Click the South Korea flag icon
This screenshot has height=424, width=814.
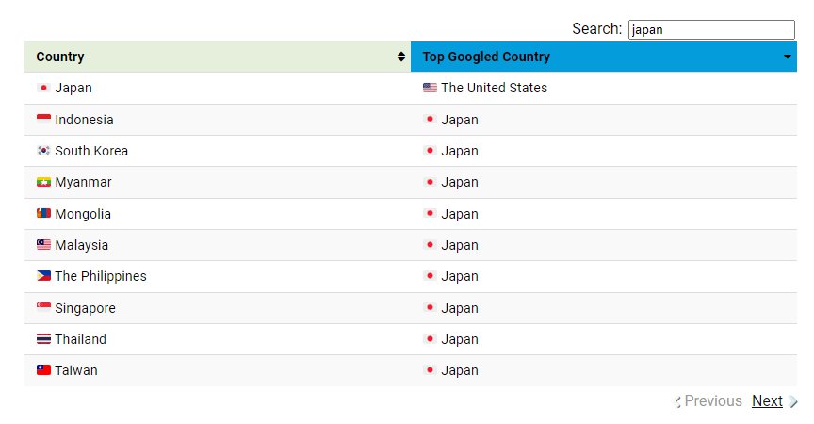43,151
